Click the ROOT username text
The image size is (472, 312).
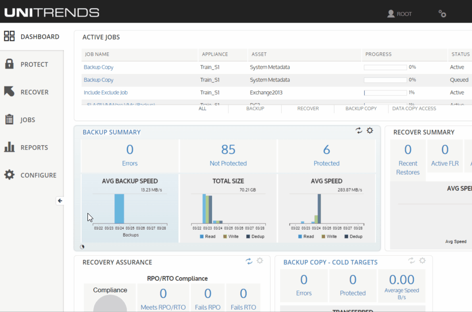(404, 14)
